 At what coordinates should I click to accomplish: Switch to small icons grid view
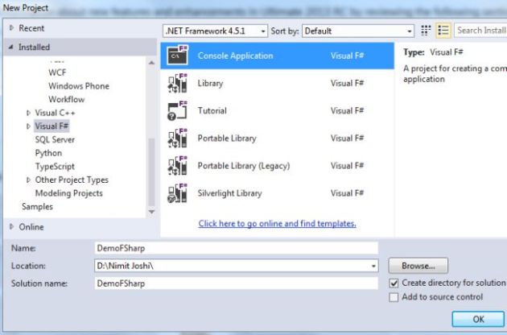click(x=426, y=31)
